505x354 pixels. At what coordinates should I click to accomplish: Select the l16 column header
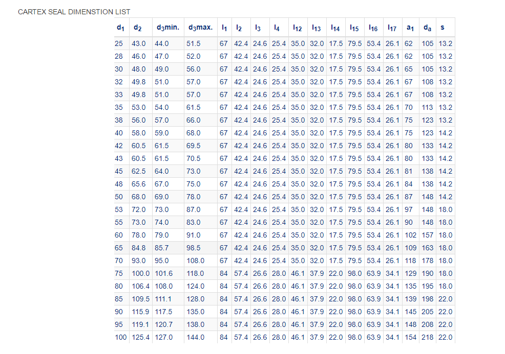tap(373, 28)
